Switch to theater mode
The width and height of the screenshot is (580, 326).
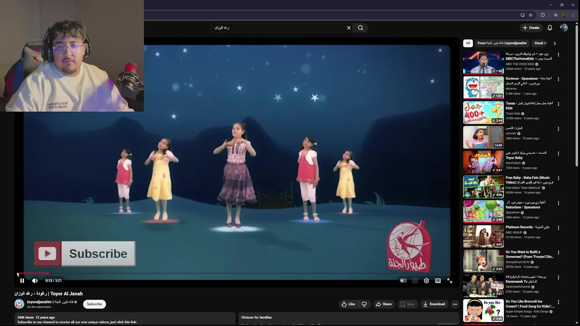coord(438,281)
